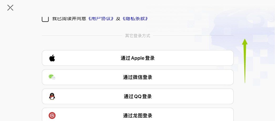Close the login dialog with the X
This screenshot has height=121, width=275.
(10, 8)
